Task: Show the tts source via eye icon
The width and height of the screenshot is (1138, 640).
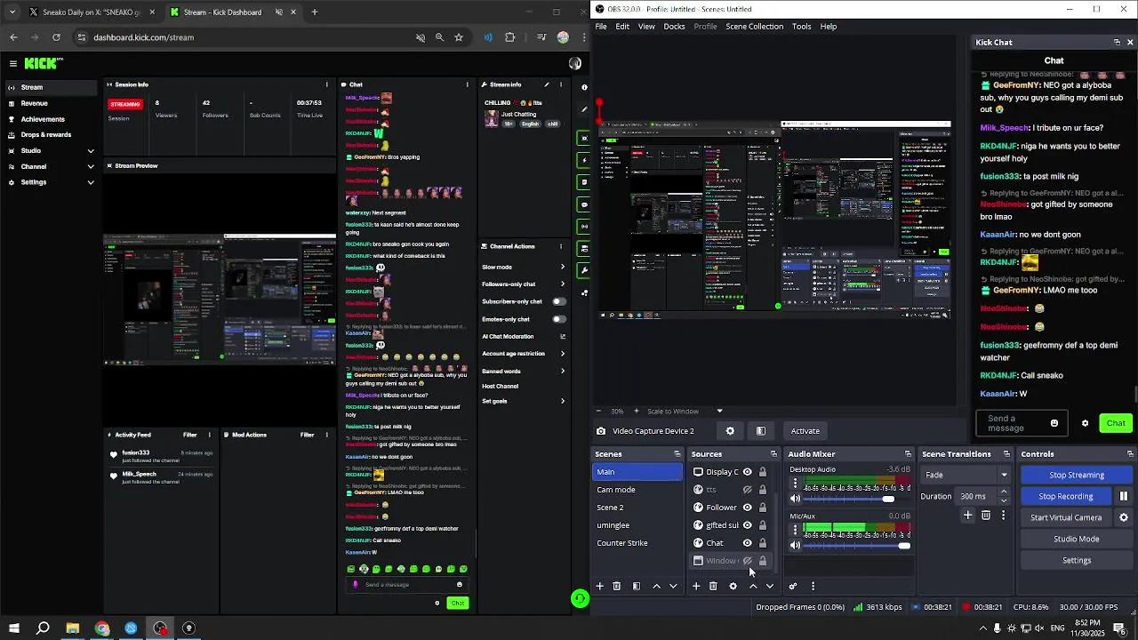Action: [x=748, y=490]
